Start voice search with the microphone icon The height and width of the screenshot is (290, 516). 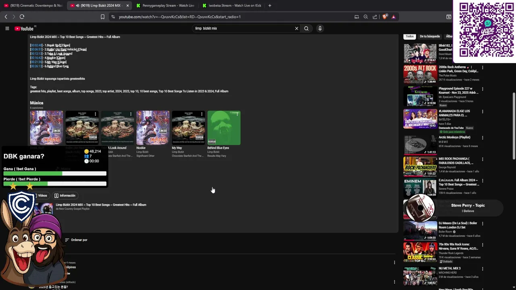[320, 29]
